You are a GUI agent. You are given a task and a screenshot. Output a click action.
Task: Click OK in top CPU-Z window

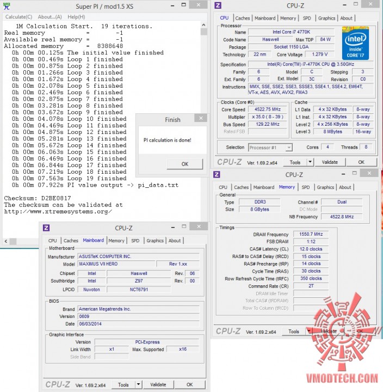(361, 162)
